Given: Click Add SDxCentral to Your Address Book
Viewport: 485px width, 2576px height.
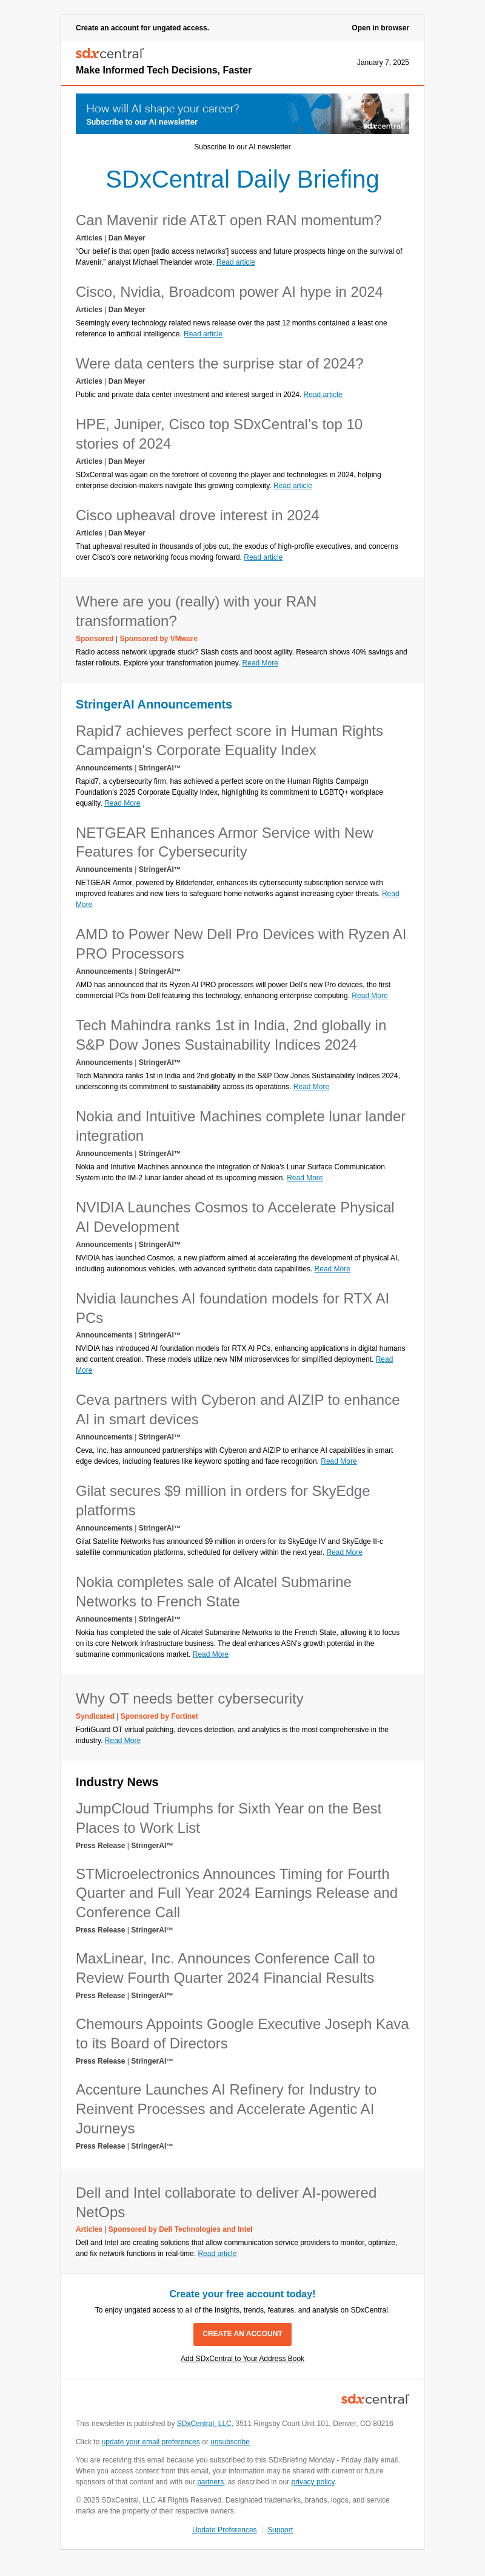Looking at the screenshot, I should pos(242,2358).
